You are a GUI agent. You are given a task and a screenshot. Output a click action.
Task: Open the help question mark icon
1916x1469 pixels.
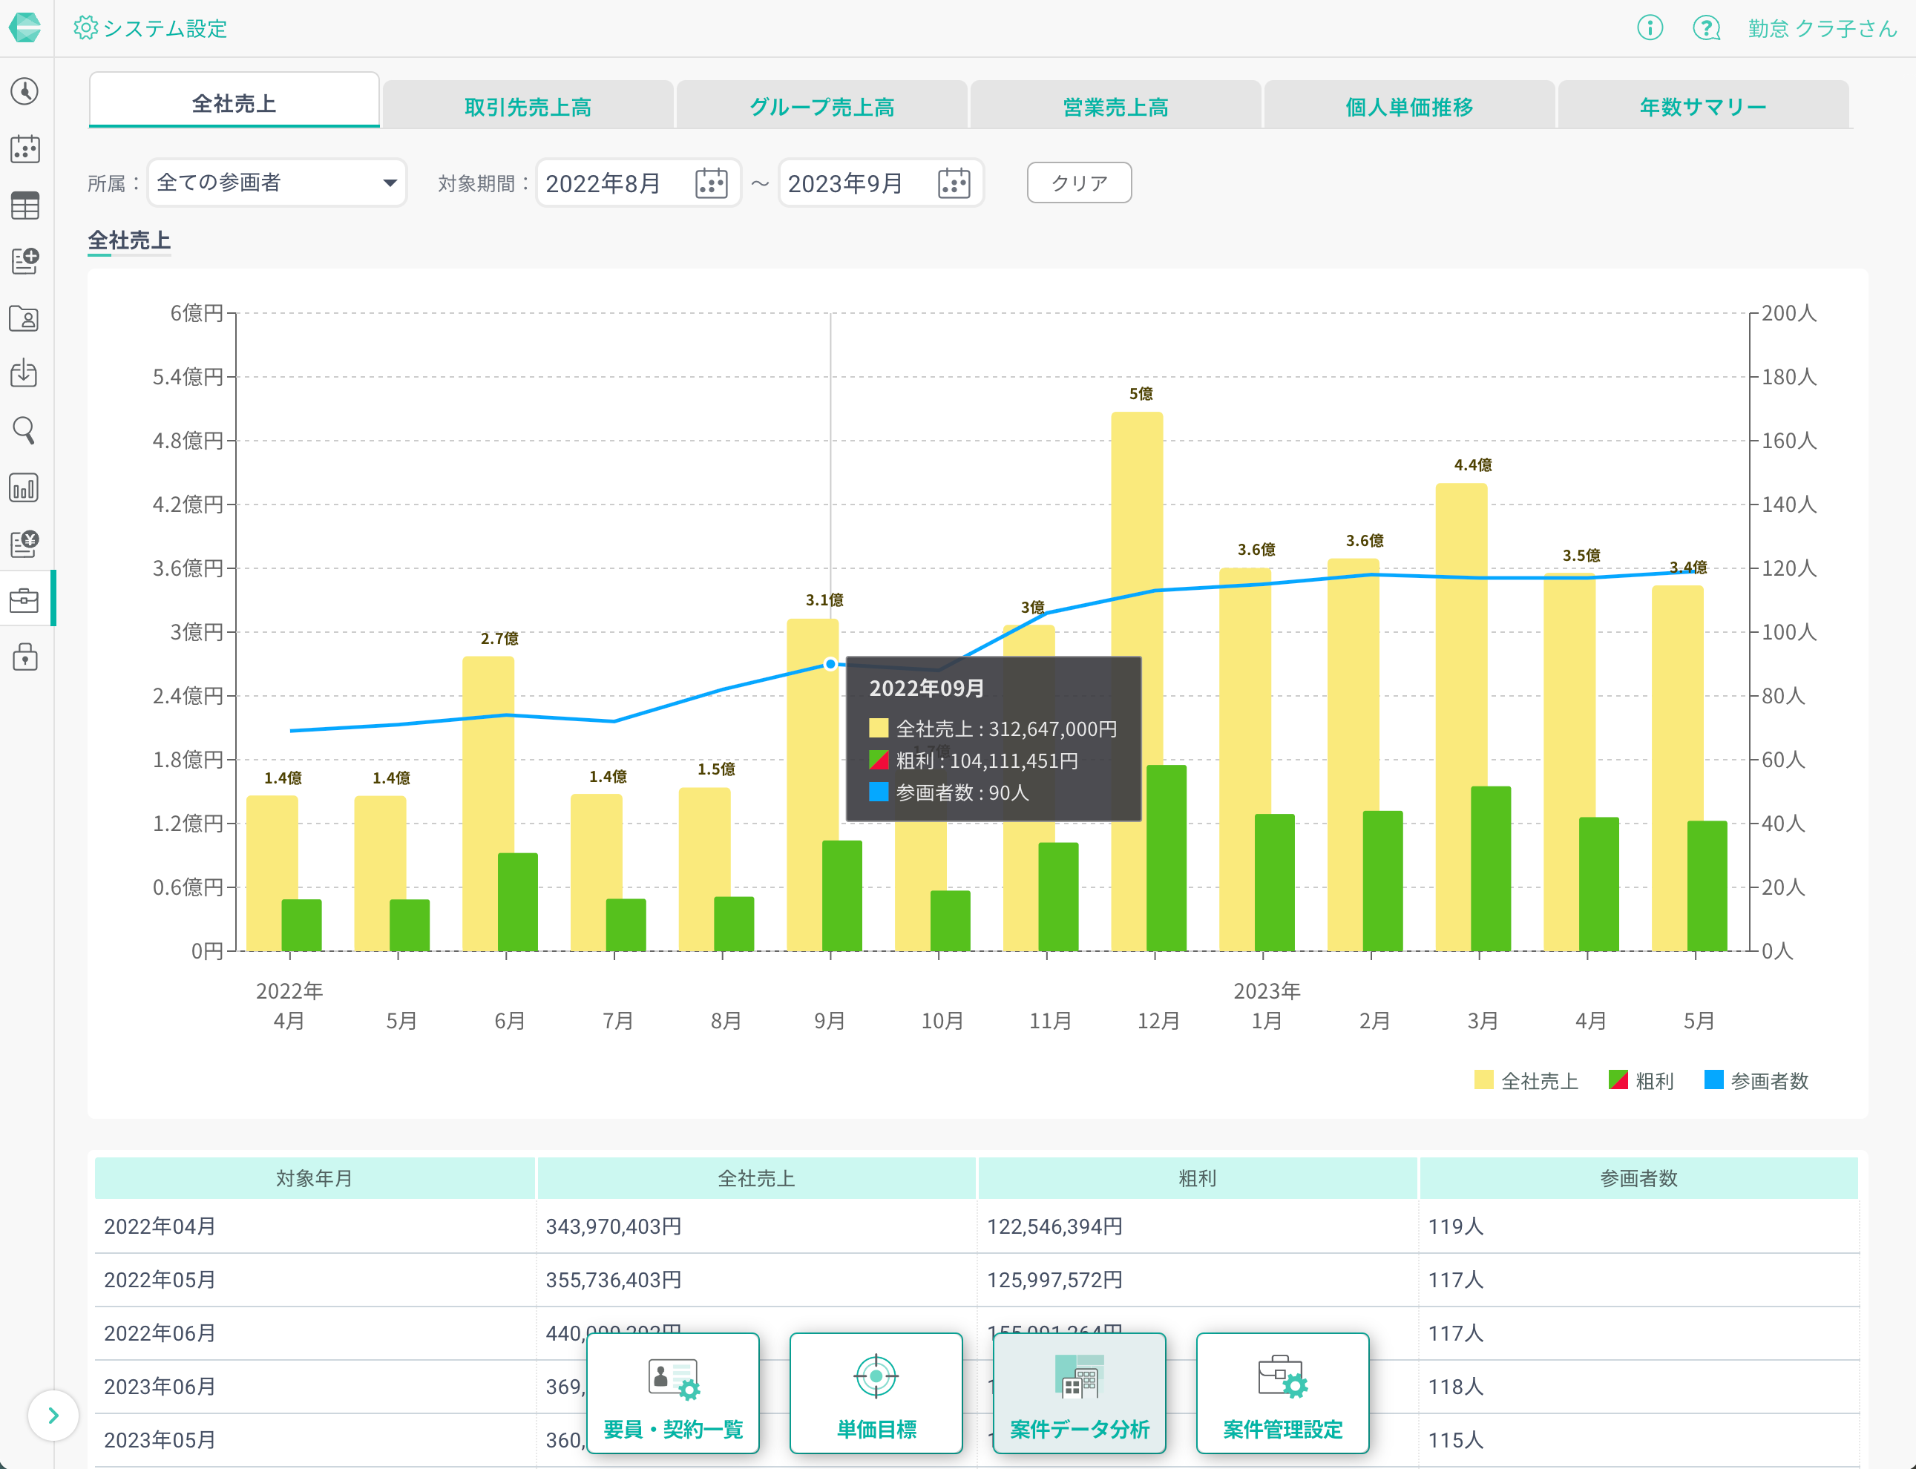coord(1705,28)
